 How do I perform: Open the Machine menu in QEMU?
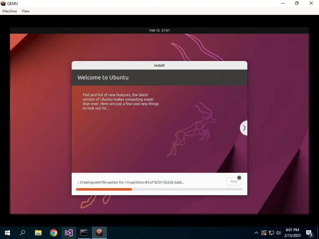(10, 11)
